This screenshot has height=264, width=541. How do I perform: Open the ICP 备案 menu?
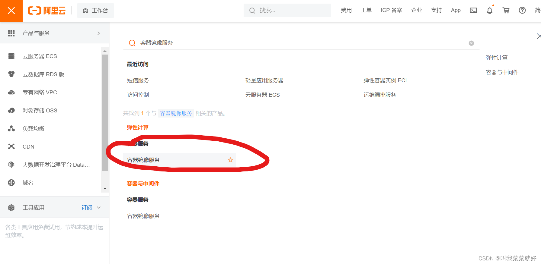[391, 10]
